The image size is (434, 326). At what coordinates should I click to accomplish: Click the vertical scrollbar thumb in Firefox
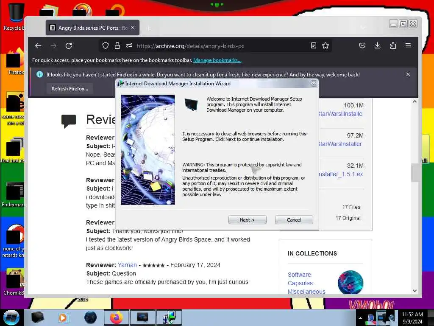tap(415, 173)
